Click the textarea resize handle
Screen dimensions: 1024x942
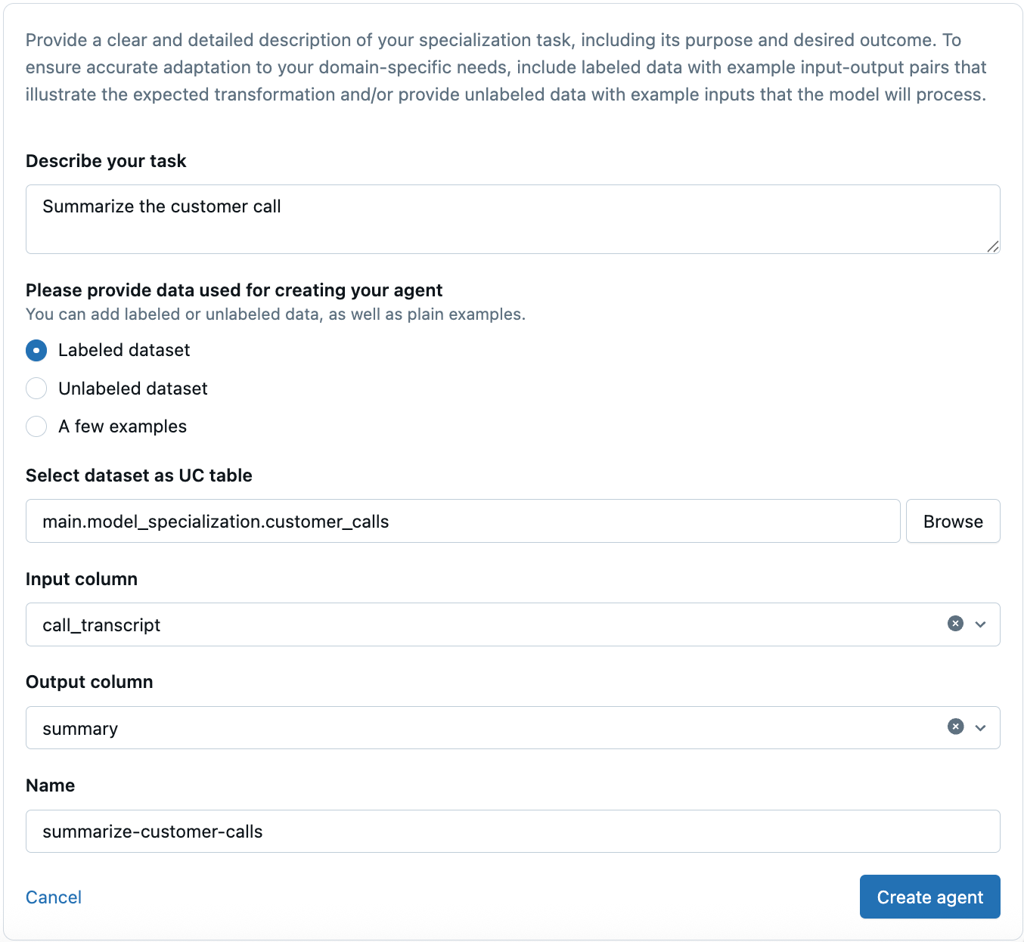click(994, 248)
